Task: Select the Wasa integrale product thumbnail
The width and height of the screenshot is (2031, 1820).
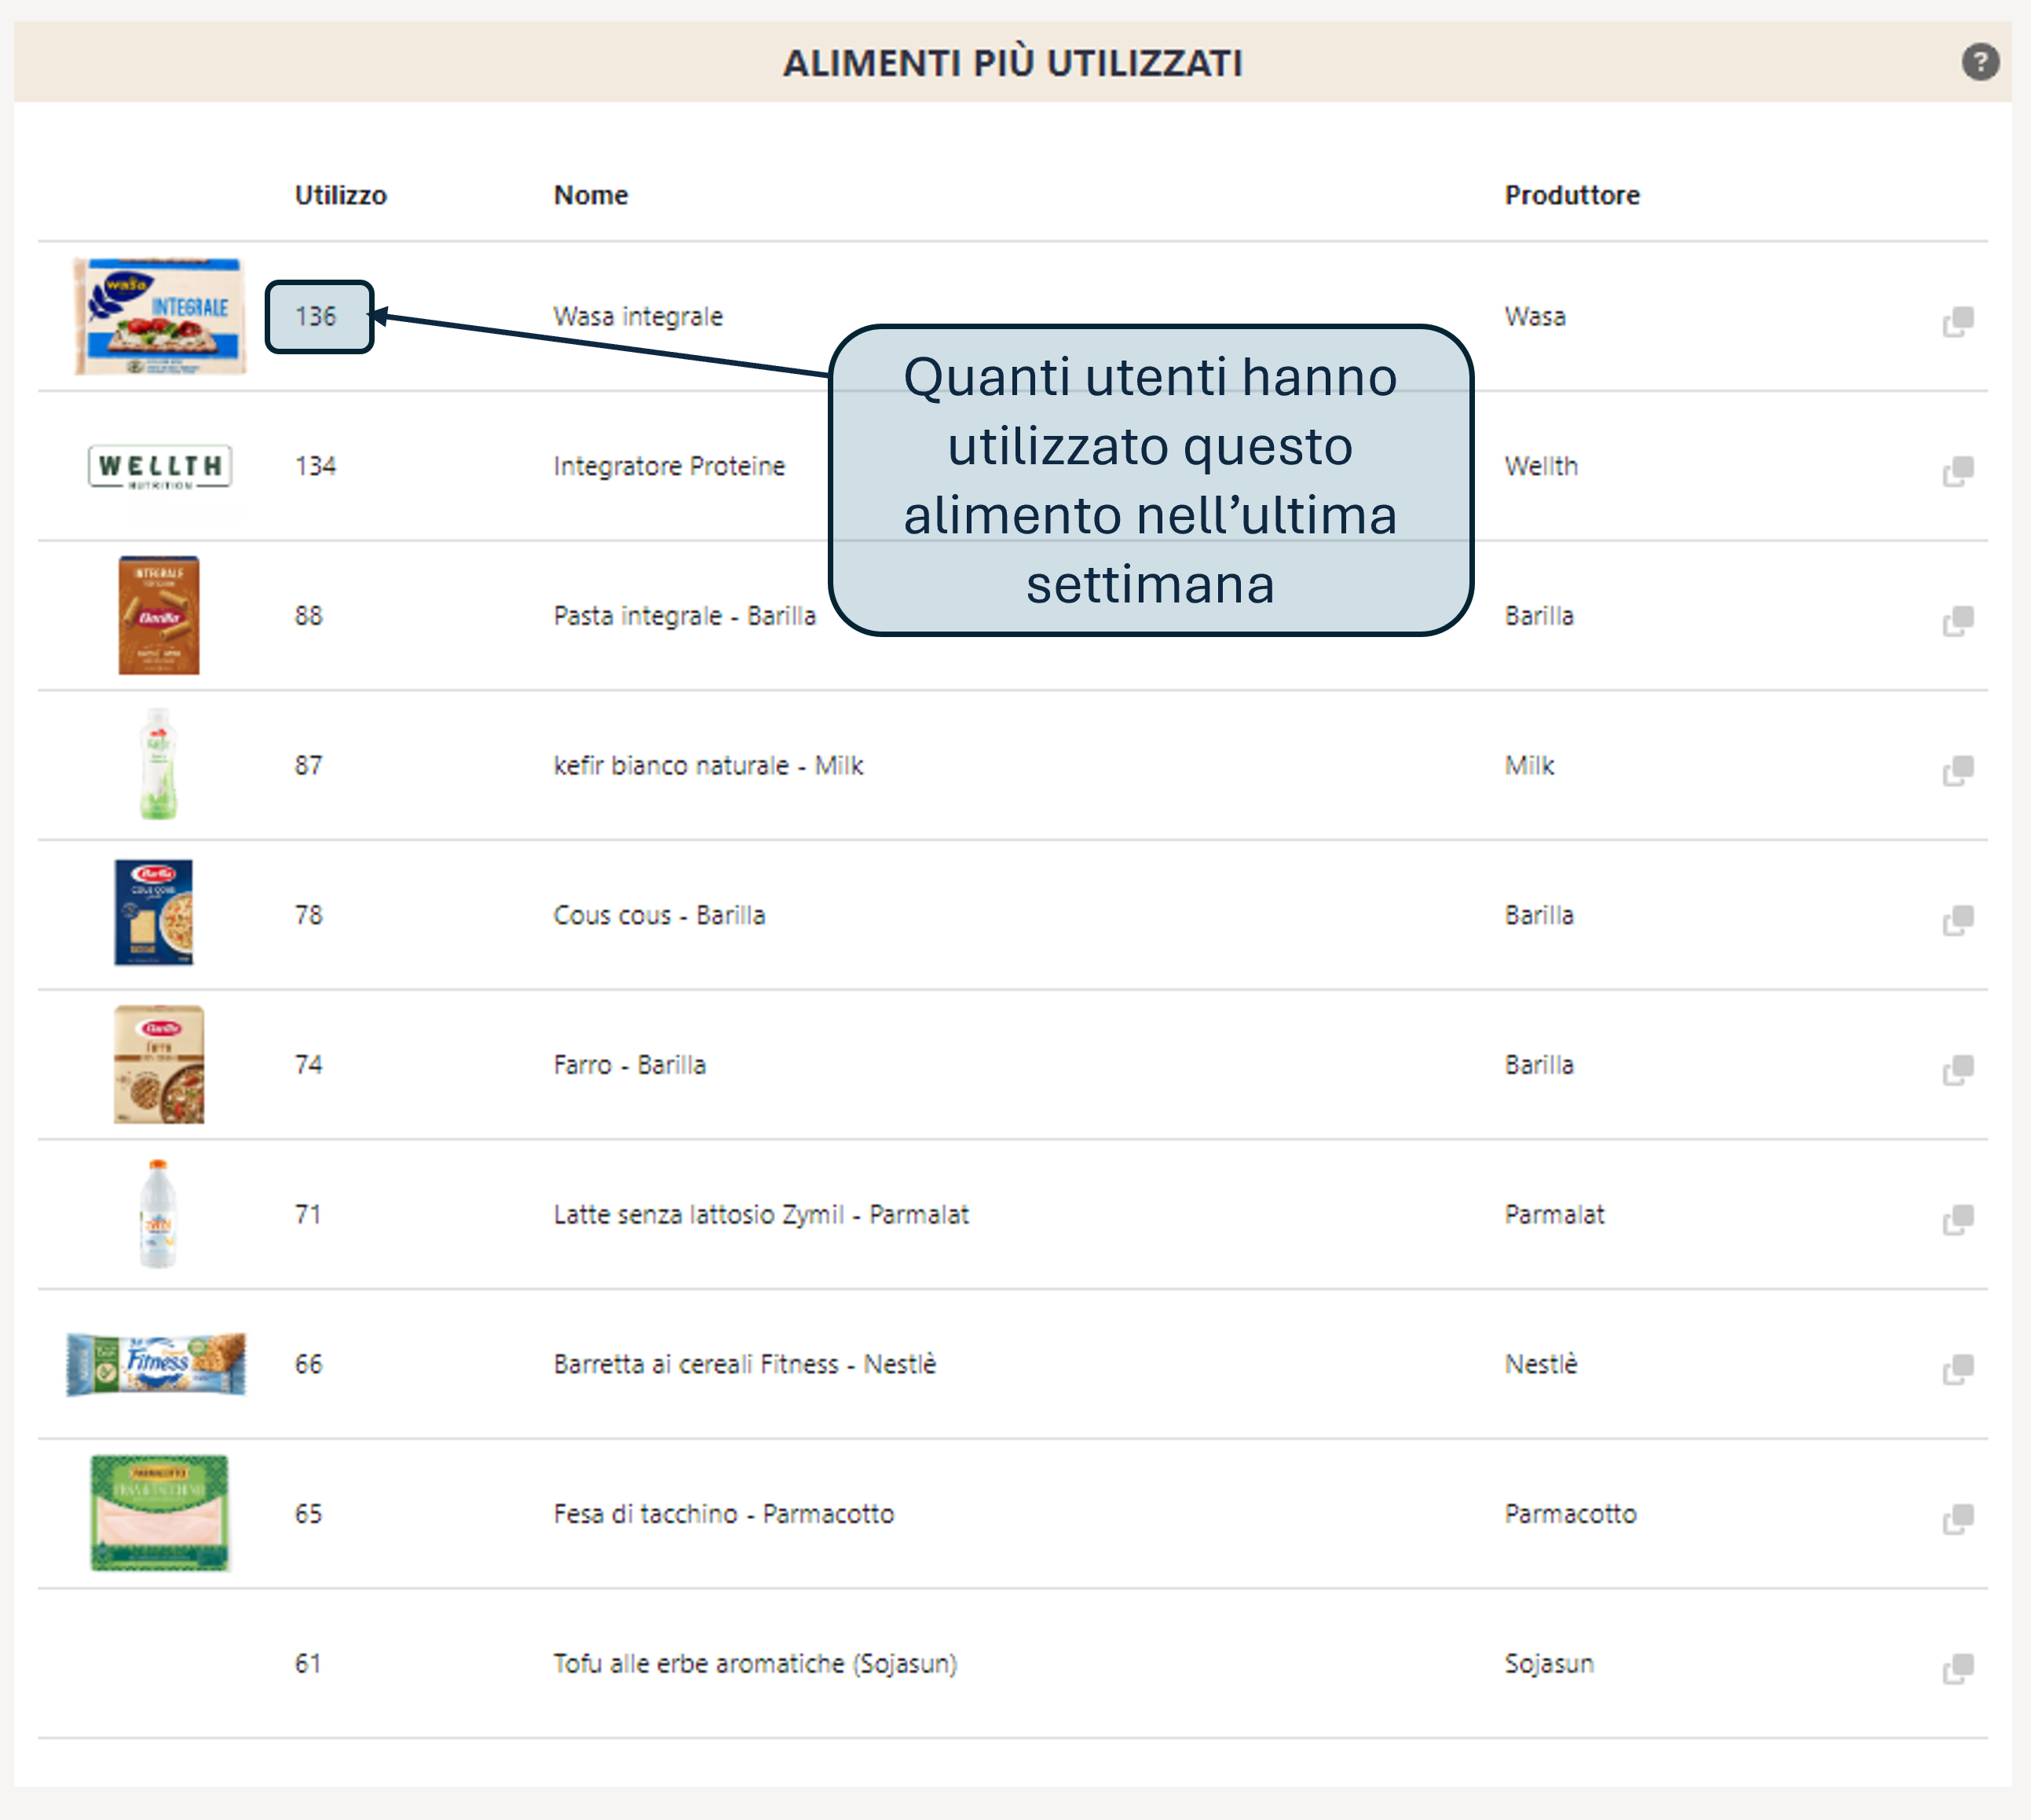Action: click(160, 316)
